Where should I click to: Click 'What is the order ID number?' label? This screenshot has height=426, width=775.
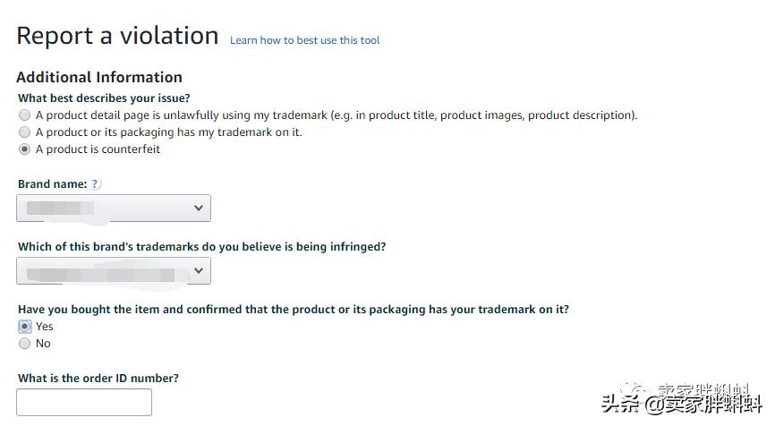98,379
